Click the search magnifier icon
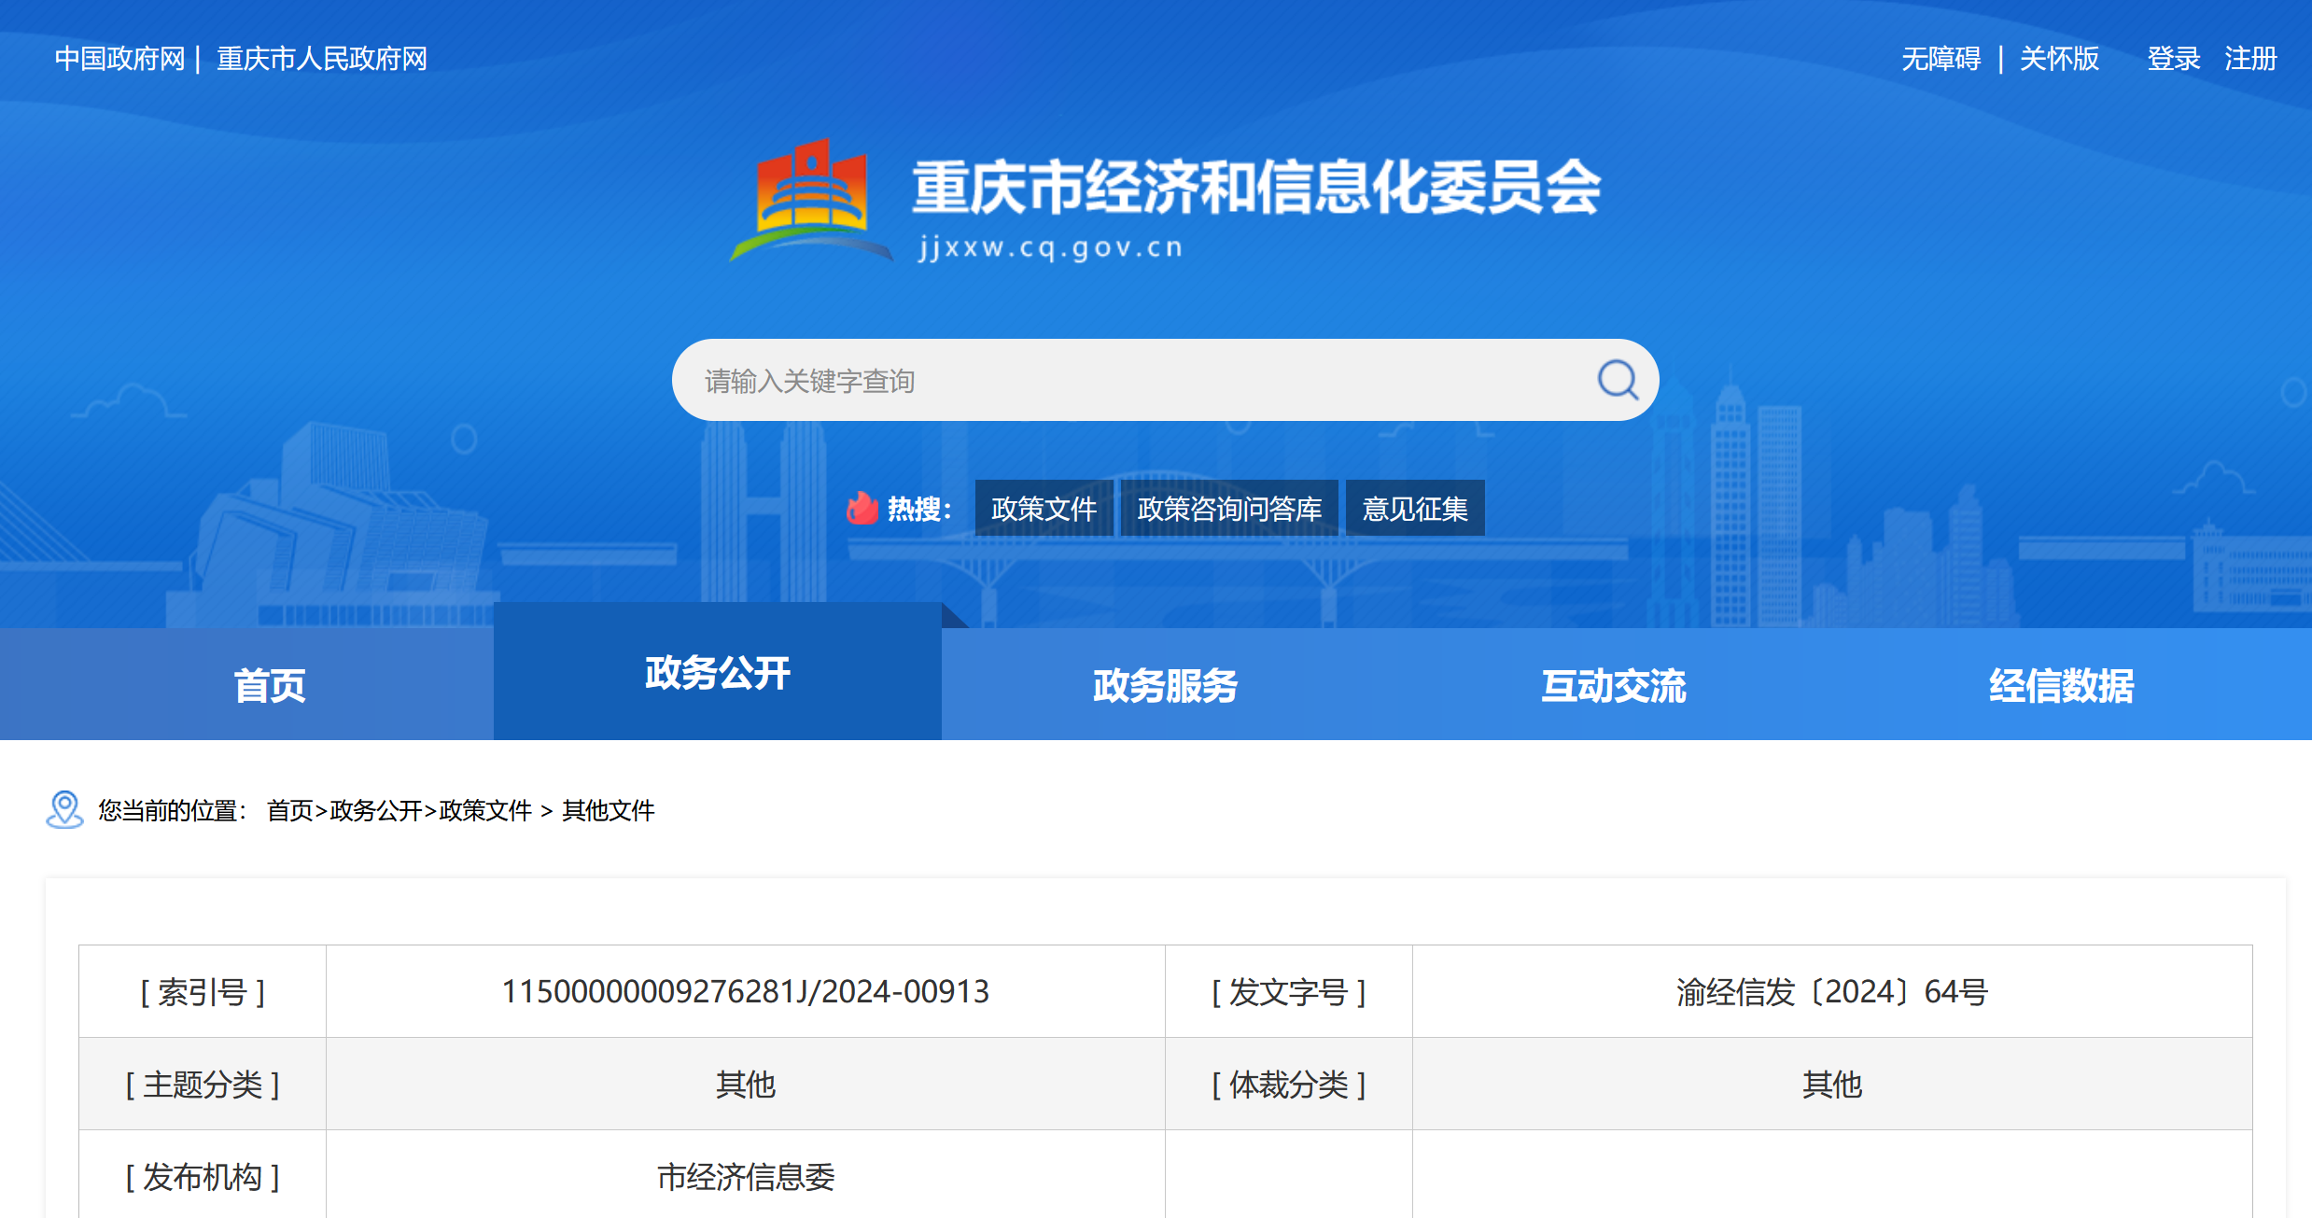The width and height of the screenshot is (2312, 1218). point(1618,380)
